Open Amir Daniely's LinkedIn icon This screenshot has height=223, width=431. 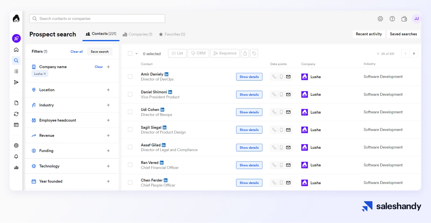click(166, 74)
